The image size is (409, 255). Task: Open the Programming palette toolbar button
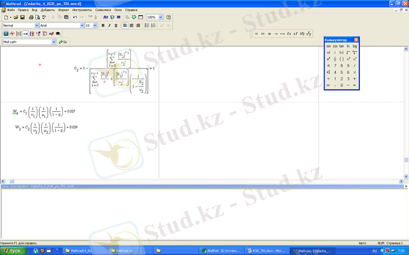point(45,34)
